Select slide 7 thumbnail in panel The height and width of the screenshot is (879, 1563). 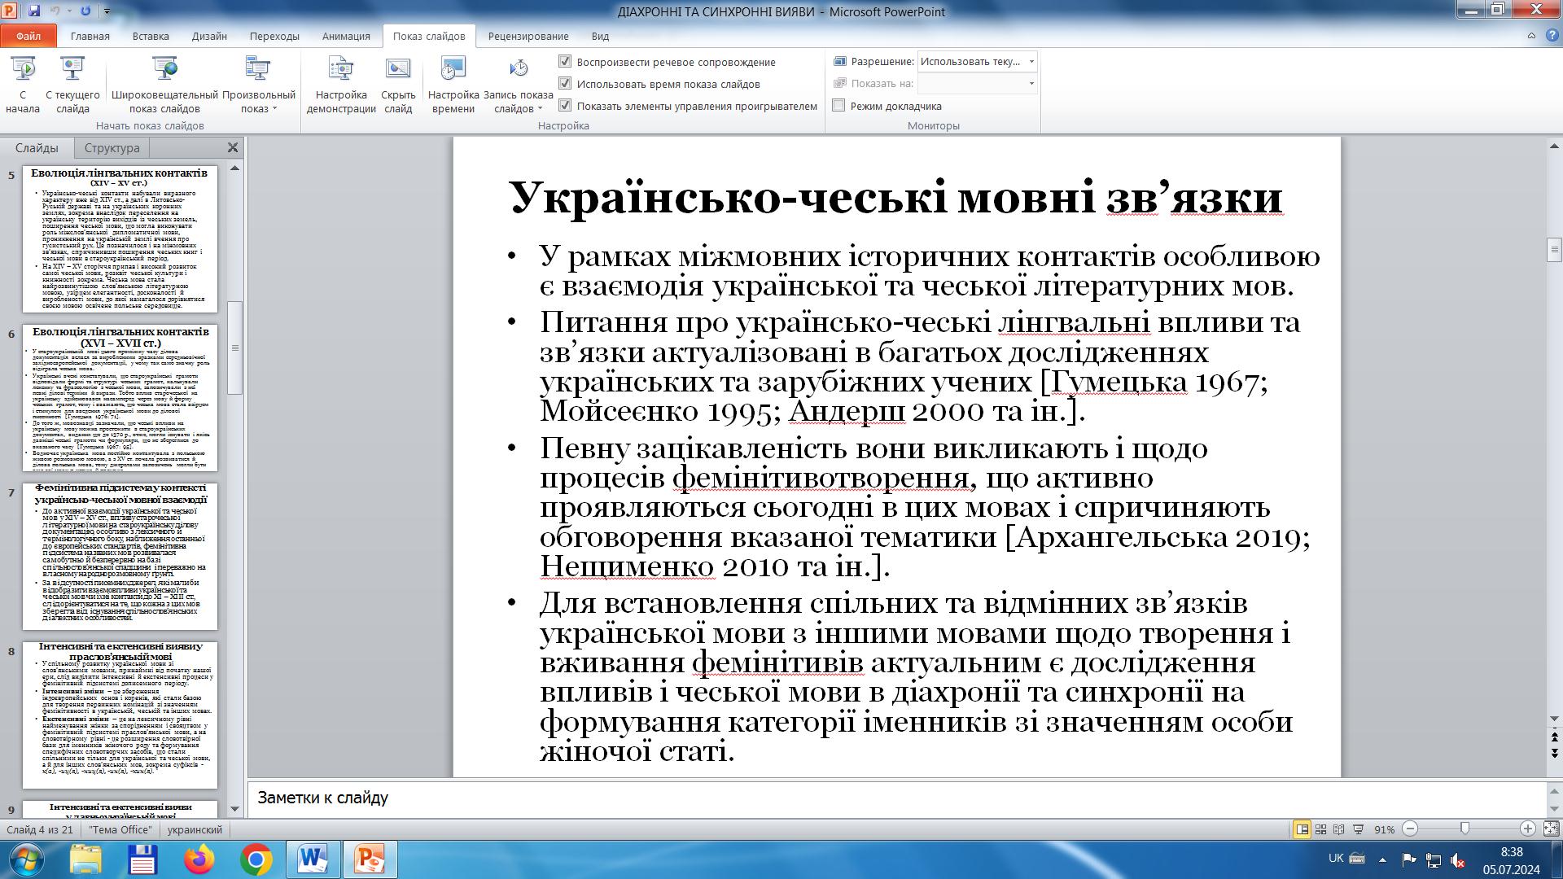pyautogui.click(x=120, y=557)
